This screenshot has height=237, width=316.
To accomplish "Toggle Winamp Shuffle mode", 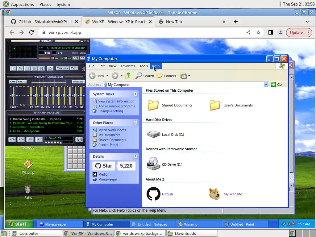I will tap(63, 68).
